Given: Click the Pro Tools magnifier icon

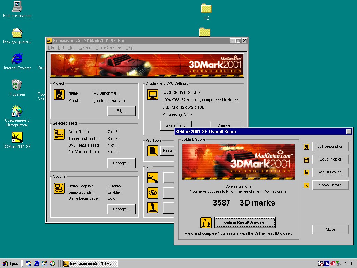Looking at the screenshot, I should pyautogui.click(x=153, y=150).
